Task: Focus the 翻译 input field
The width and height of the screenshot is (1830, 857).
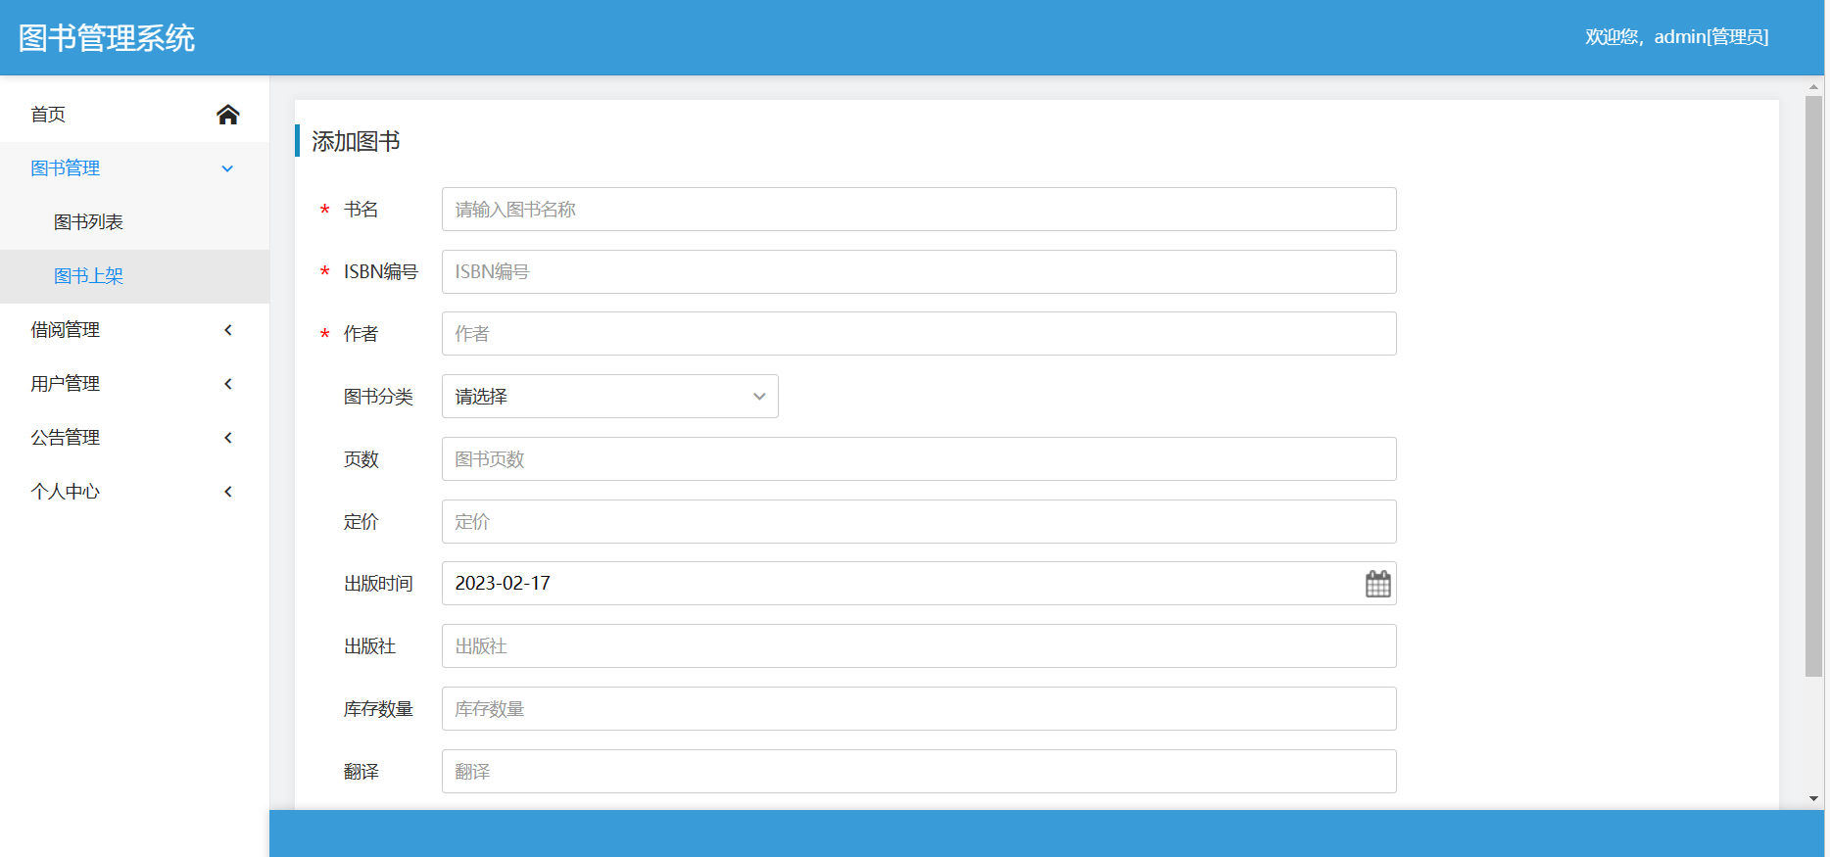Action: coord(919,772)
